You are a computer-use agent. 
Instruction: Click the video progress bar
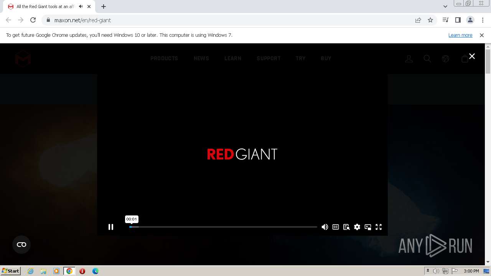223,227
